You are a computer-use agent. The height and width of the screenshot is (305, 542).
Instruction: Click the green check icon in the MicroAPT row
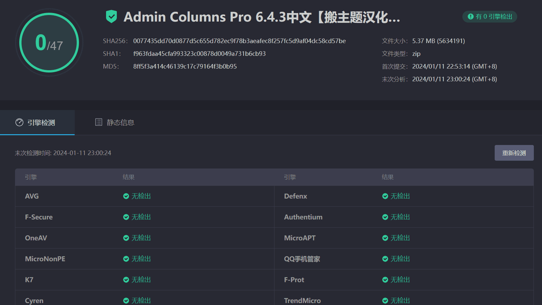[x=385, y=238]
